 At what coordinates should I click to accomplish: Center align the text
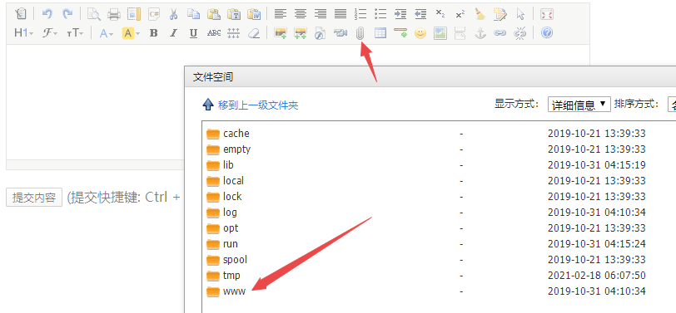click(301, 14)
